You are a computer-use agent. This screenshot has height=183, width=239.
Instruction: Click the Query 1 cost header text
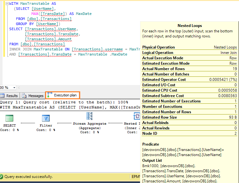(x=64, y=102)
